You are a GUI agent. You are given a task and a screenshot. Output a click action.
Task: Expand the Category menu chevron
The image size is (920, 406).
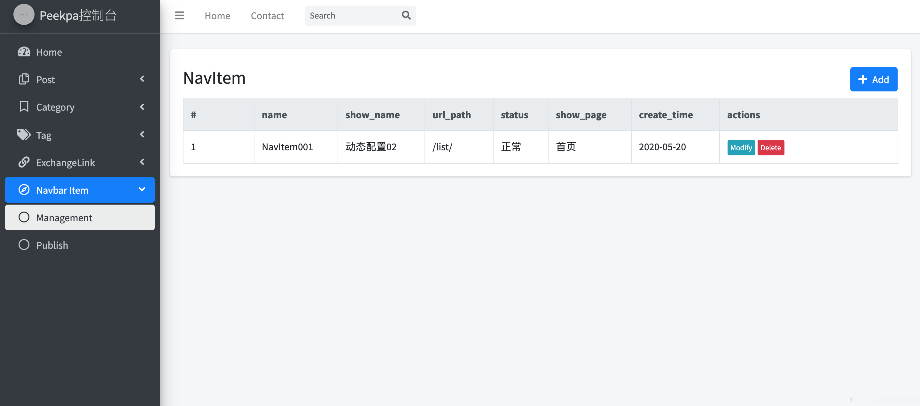(142, 106)
